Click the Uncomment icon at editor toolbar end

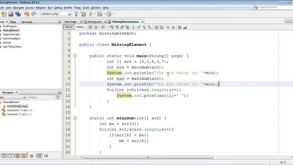point(185,27)
